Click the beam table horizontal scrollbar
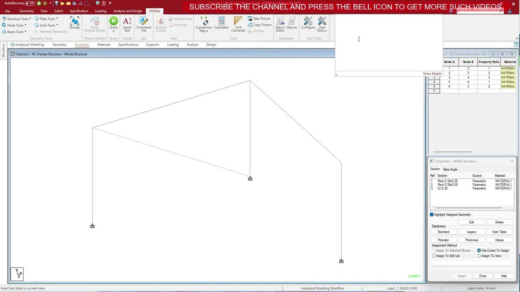This screenshot has width=520, height=292. 453,152
